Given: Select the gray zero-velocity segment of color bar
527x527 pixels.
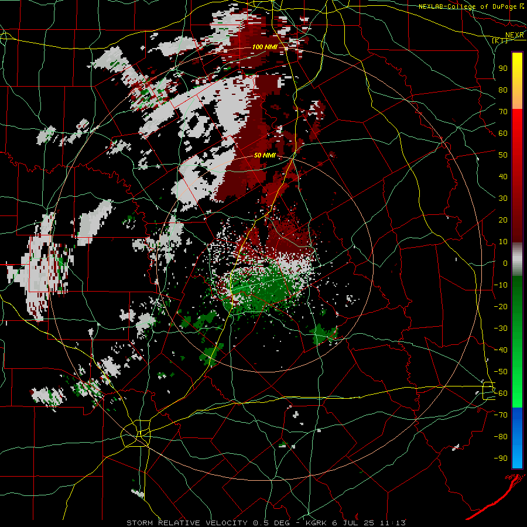Looking at the screenshot, I should (517, 259).
